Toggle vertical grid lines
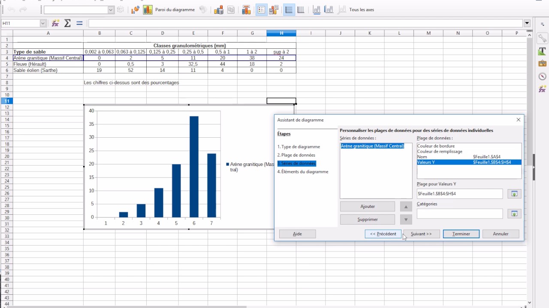 (x=301, y=10)
